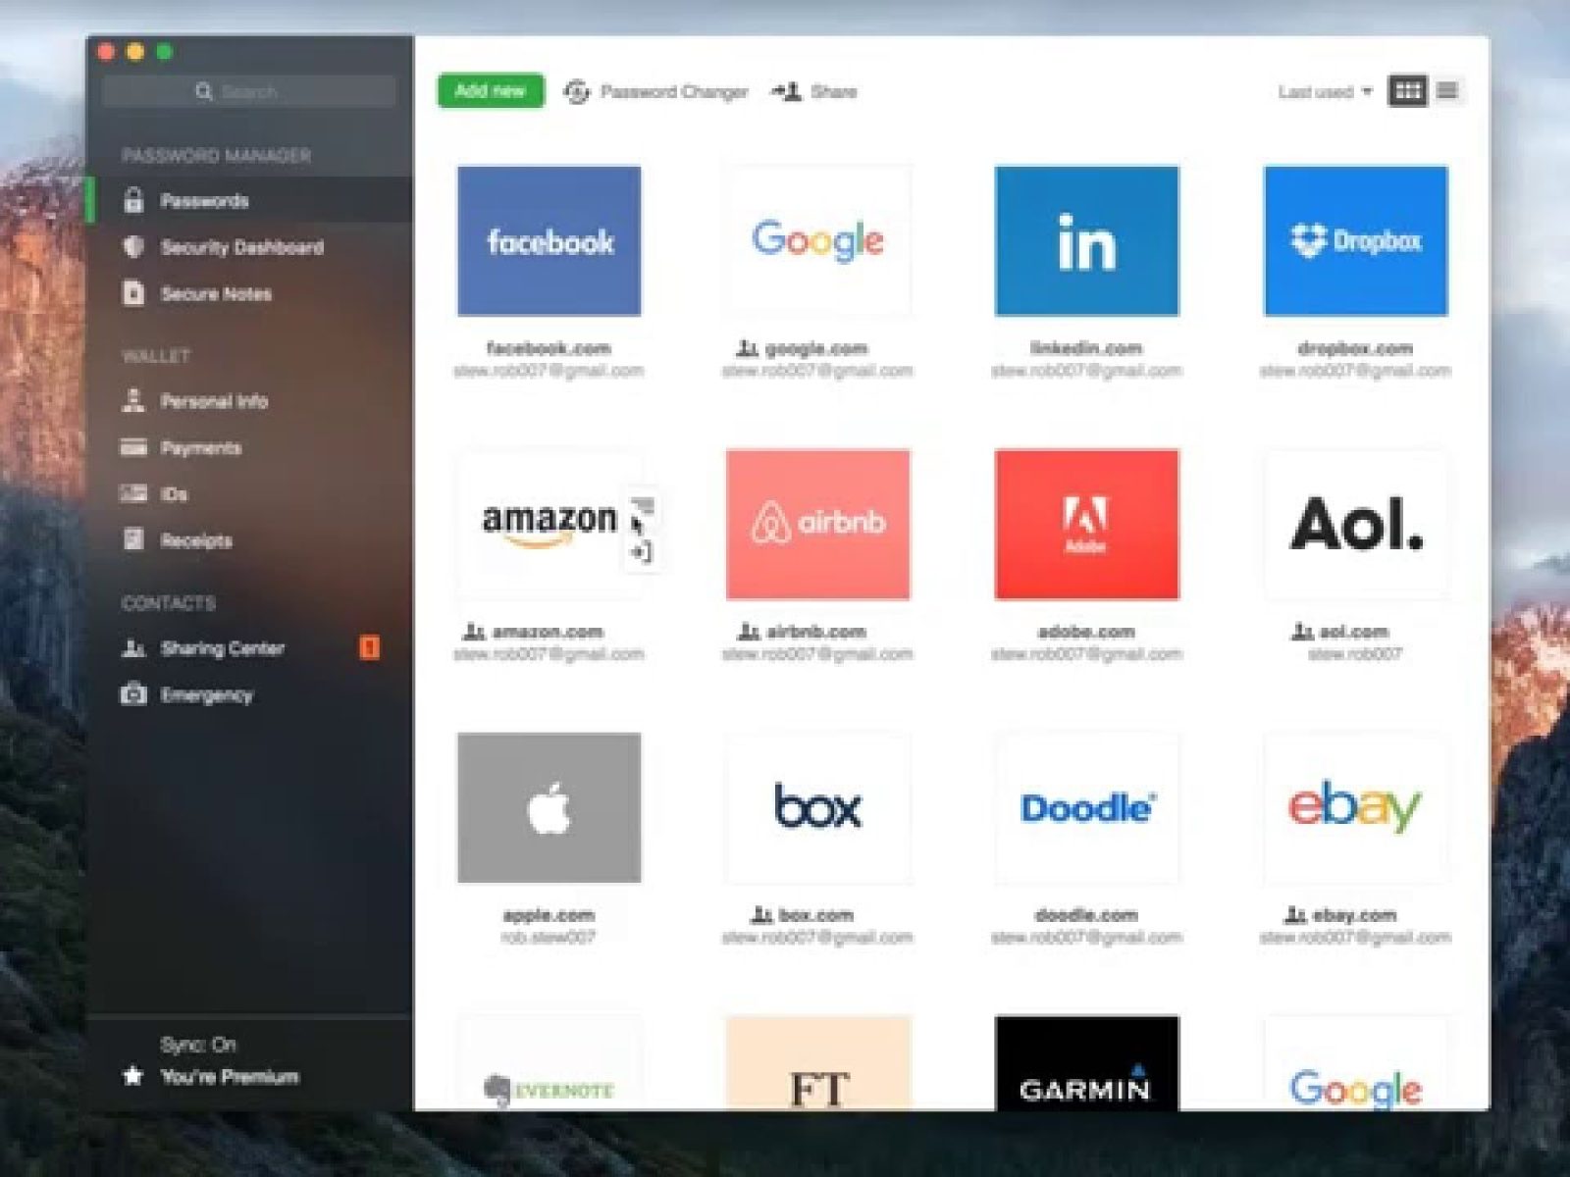Open the Dropbox password tile
This screenshot has height=1177, width=1570.
tap(1356, 241)
